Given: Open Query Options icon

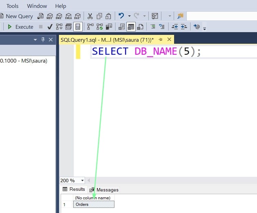Looking at the screenshot, I should pyautogui.click(x=69, y=27).
